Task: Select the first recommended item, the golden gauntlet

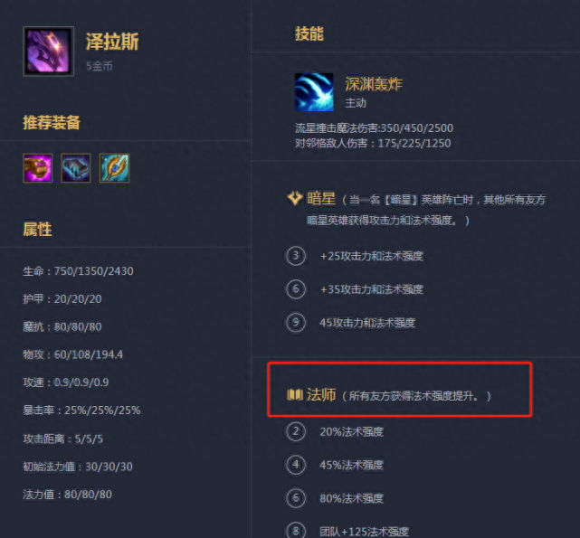Action: click(38, 168)
